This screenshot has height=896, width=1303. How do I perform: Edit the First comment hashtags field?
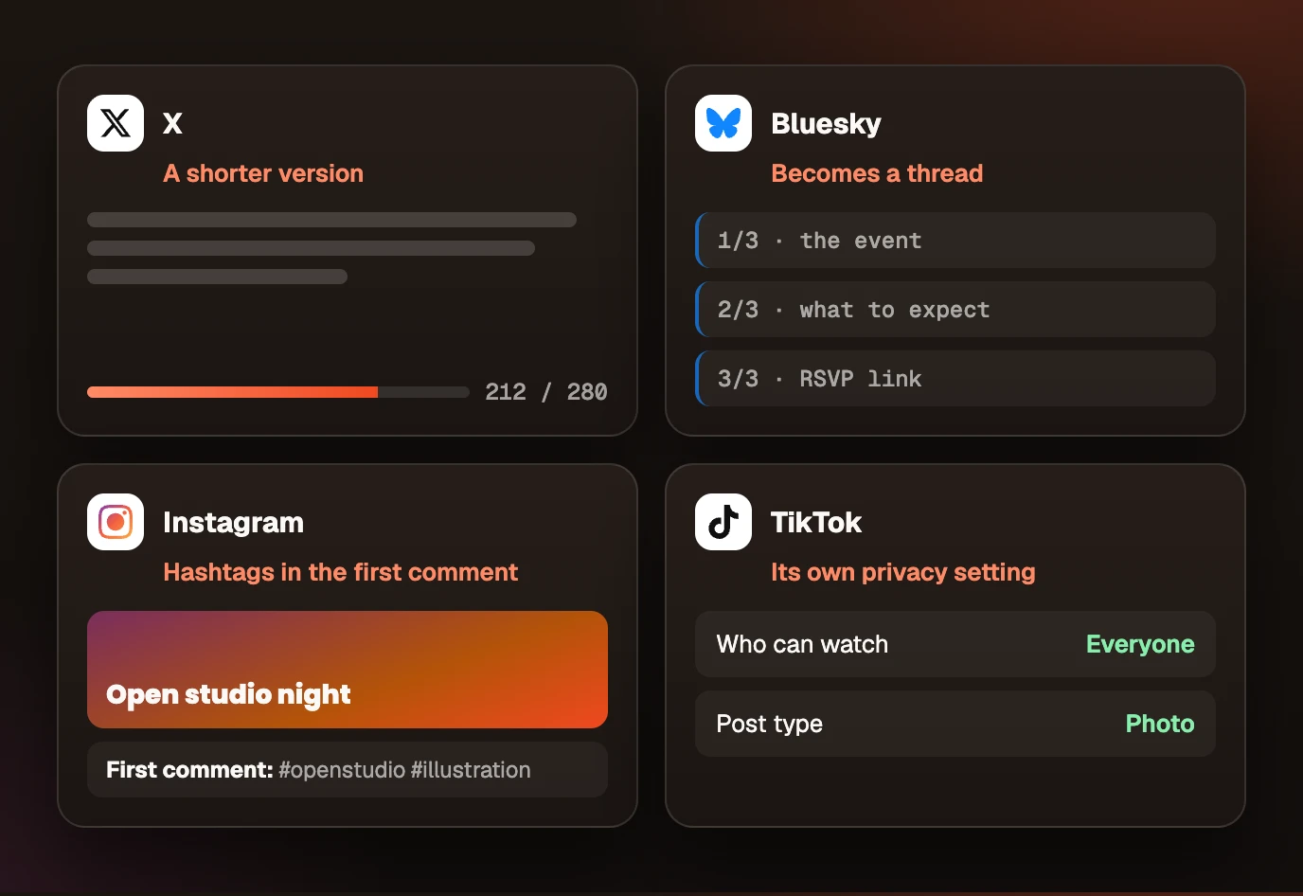pyautogui.click(x=348, y=770)
